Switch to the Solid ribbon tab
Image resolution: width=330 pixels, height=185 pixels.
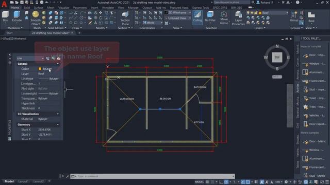[27, 8]
